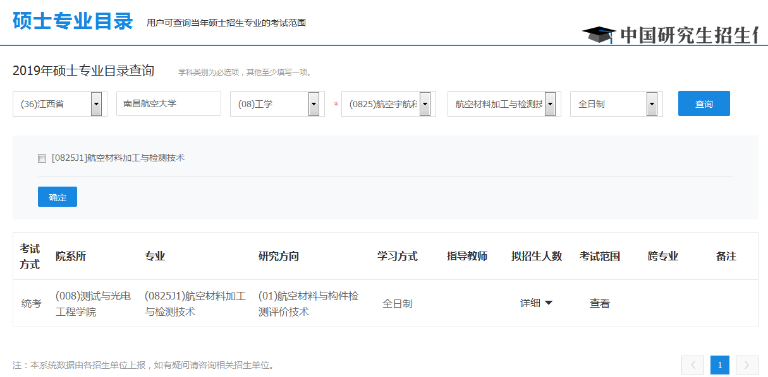Open the (36)江西省 province dropdown

click(x=96, y=104)
